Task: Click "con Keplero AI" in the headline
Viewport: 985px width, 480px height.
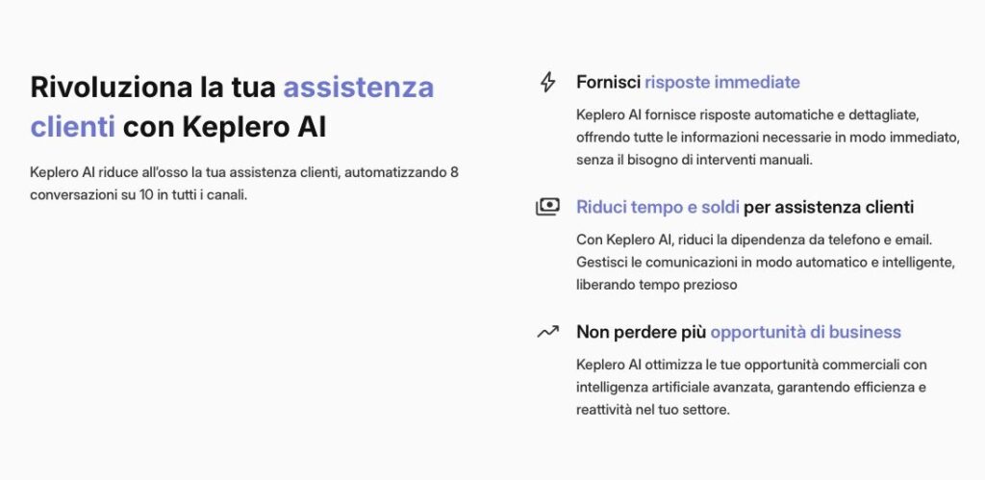Action: point(225,126)
